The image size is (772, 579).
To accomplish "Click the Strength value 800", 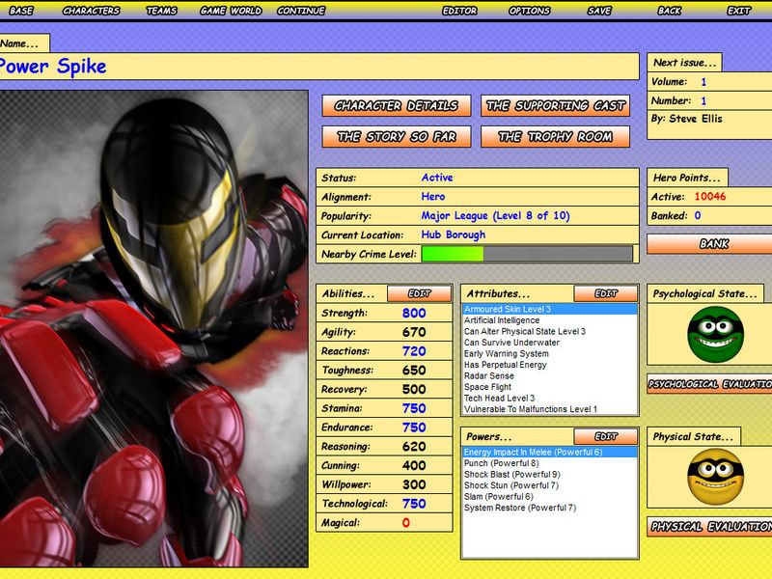I will [x=414, y=313].
